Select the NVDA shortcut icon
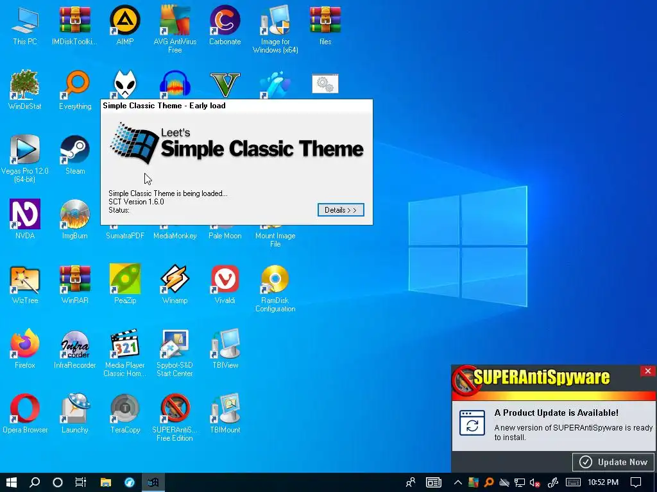The height and width of the screenshot is (492, 657). (25, 214)
